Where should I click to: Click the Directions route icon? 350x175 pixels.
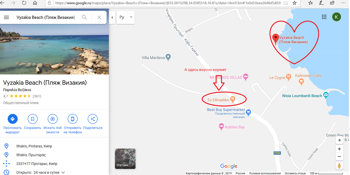click(13, 119)
